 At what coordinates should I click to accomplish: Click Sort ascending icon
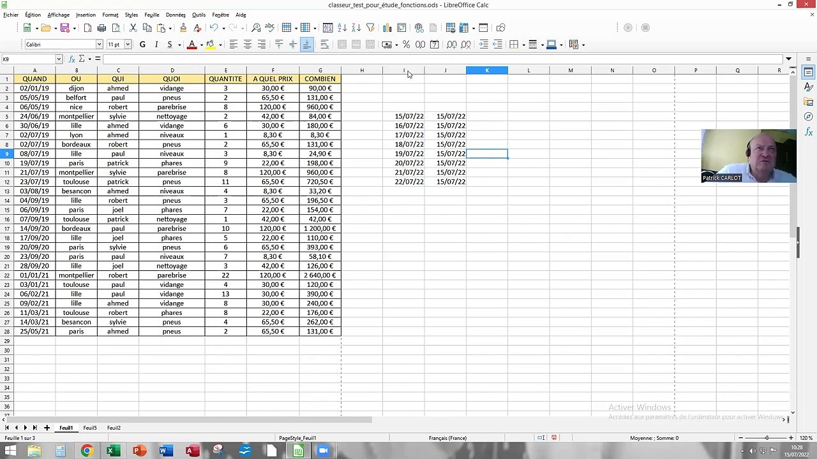click(342, 27)
